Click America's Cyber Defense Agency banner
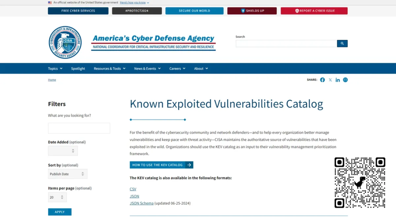Image resolution: width=396 pixels, height=222 pixels. (x=153, y=42)
